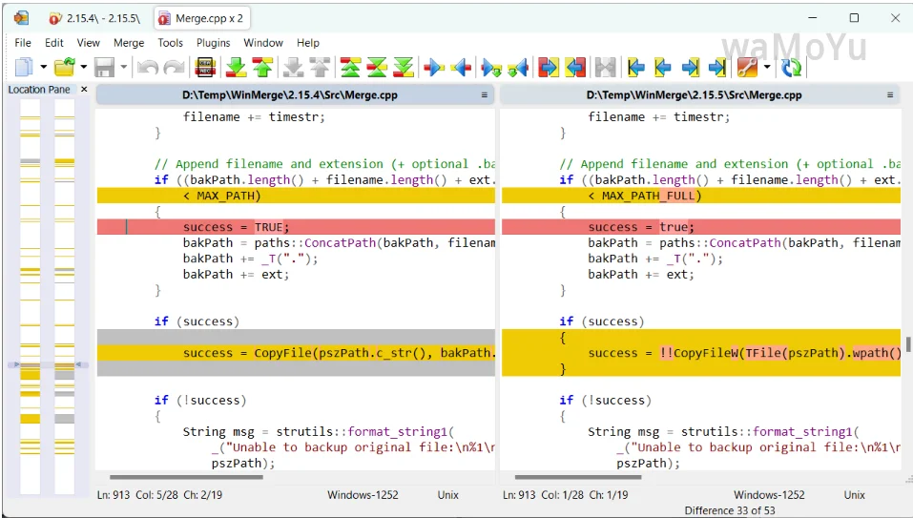Image resolution: width=913 pixels, height=518 pixels.
Task: Click the 'Location Pane' title label
Action: click(39, 89)
